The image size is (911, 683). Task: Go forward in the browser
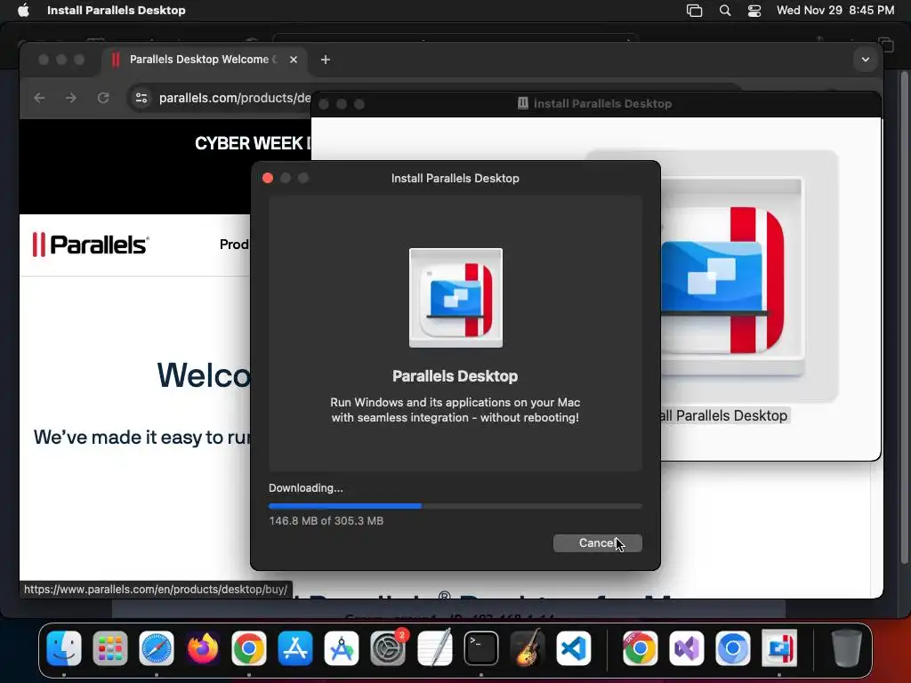coord(71,98)
